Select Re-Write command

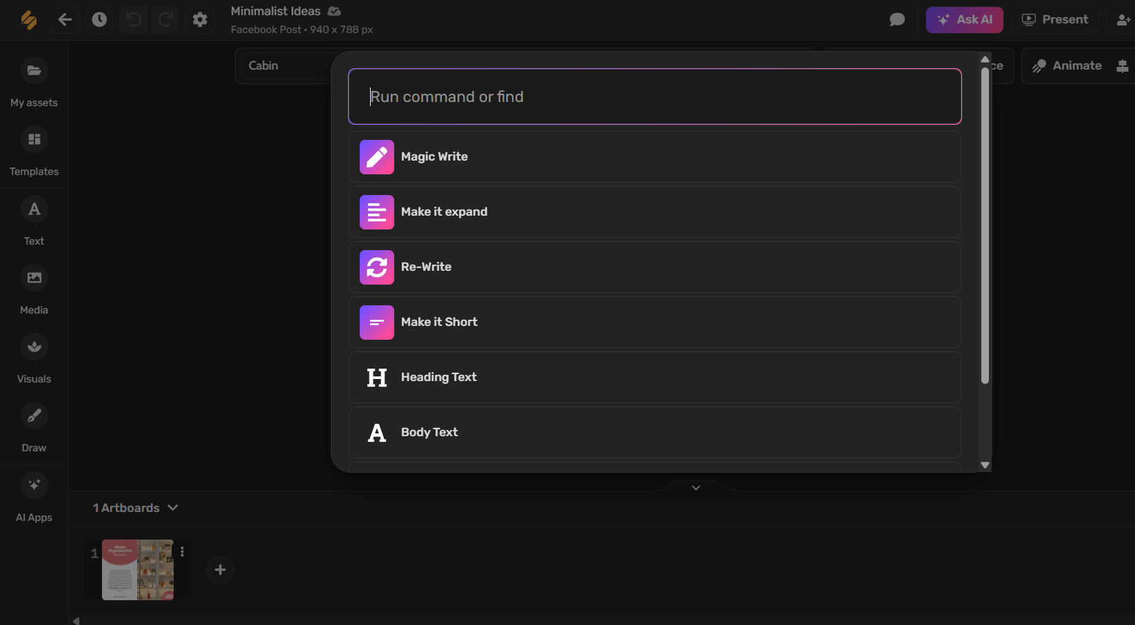(655, 267)
